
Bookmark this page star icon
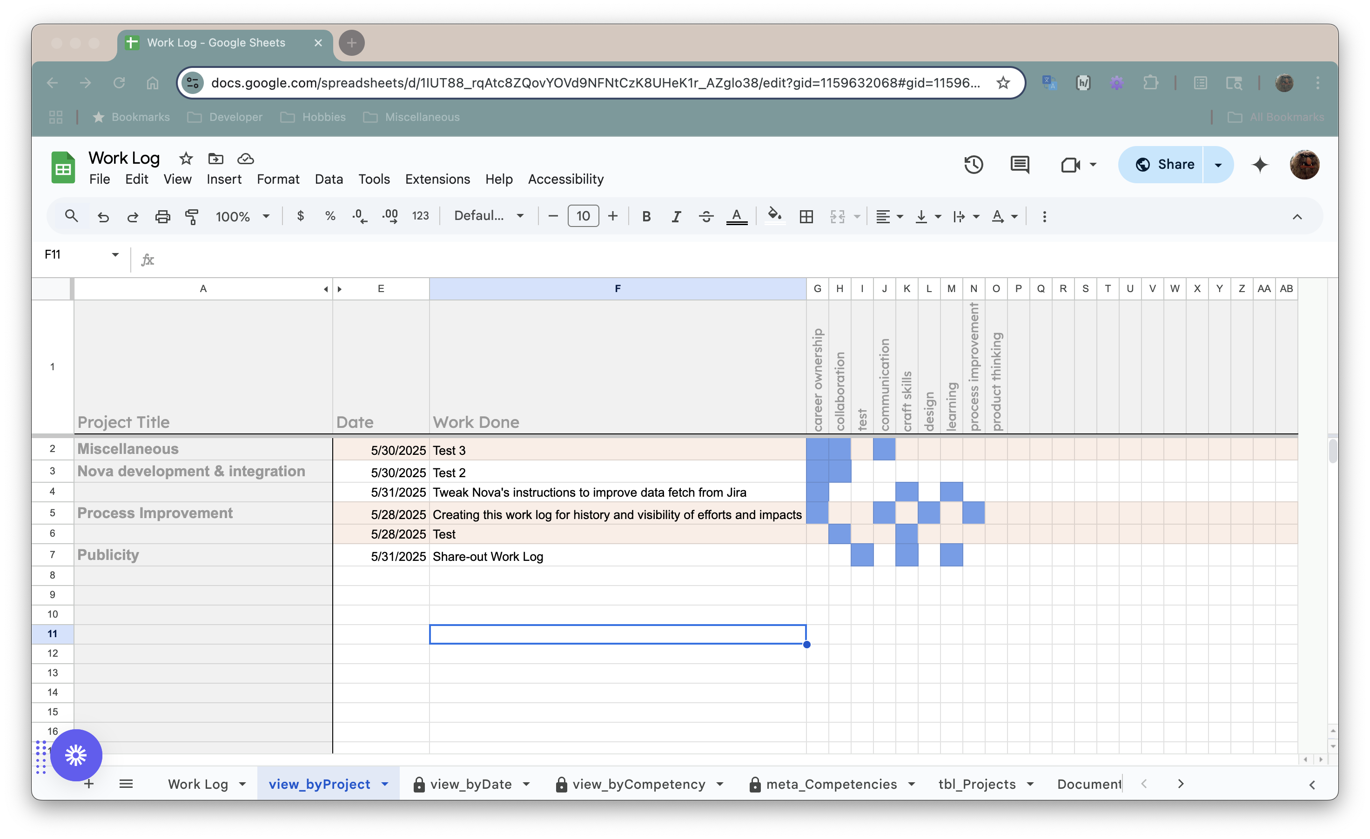pos(1003,83)
